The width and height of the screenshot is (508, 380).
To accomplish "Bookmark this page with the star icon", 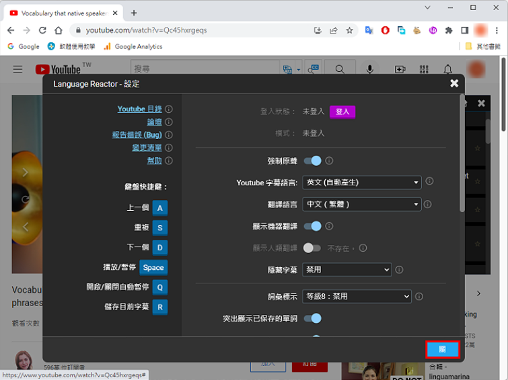I will [x=349, y=30].
